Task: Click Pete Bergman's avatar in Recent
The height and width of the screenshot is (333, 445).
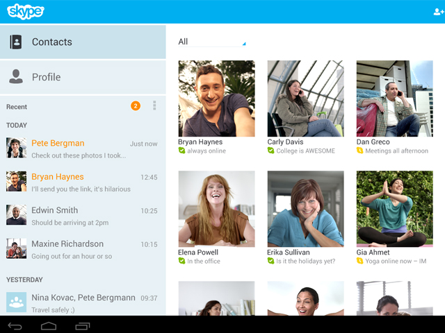Action: coord(17,148)
